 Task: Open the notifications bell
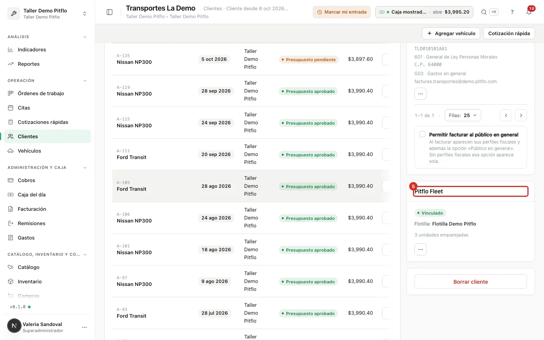(x=529, y=12)
